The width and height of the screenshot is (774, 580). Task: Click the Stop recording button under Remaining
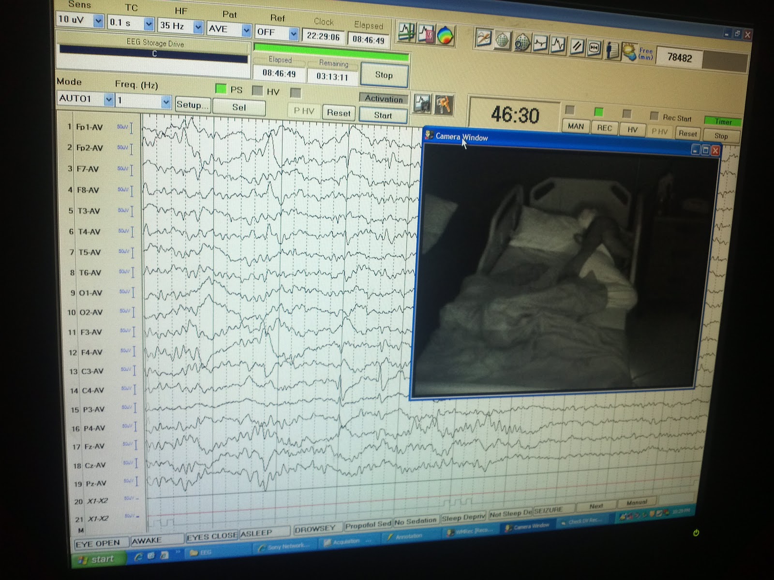tap(384, 75)
